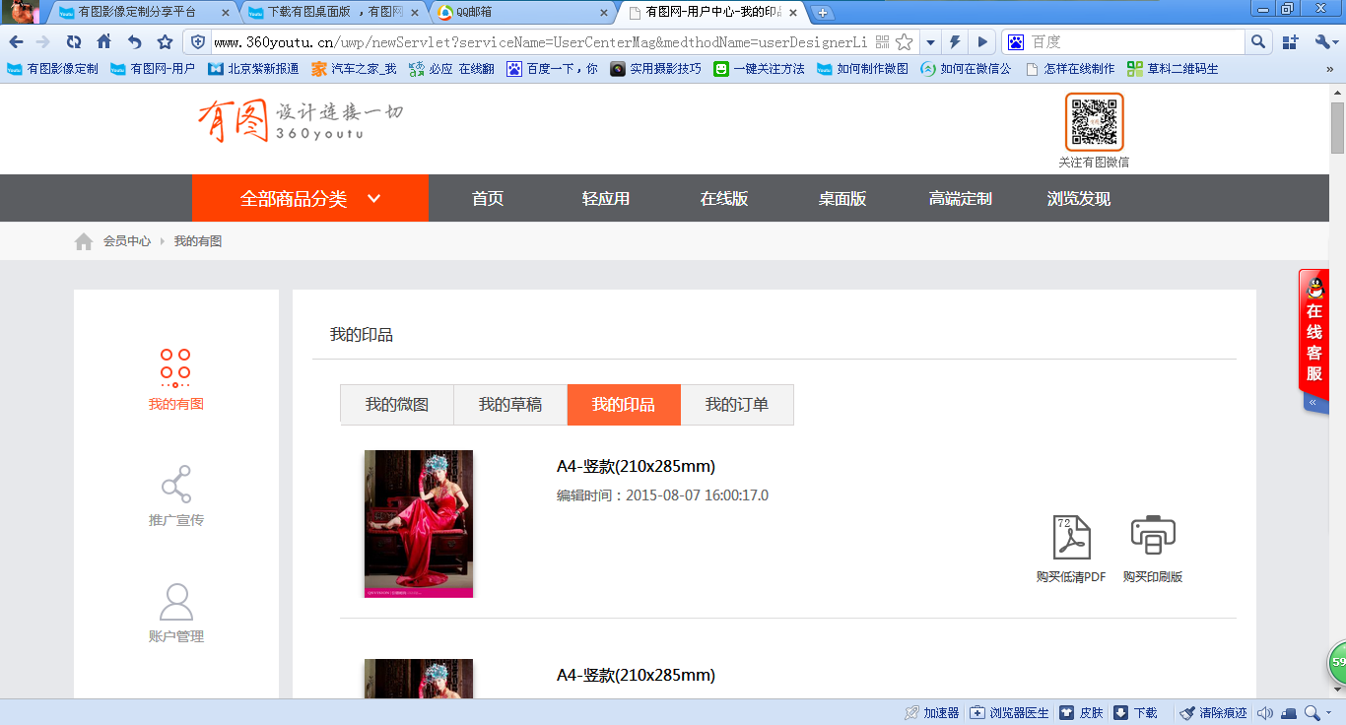Viewport: 1346px width, 725px height.
Task: Switch to the 我的草稿 tab
Action: pos(510,404)
